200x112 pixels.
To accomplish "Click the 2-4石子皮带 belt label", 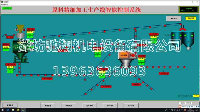I will click(164, 73).
